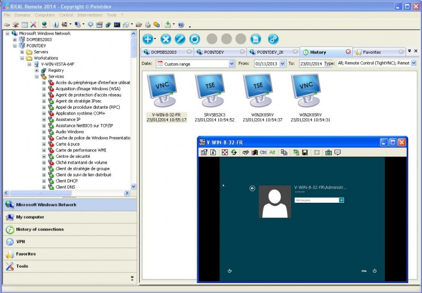The width and height of the screenshot is (422, 293).
Task: Click the ease of access icon on remote screen
Action: 229,271
